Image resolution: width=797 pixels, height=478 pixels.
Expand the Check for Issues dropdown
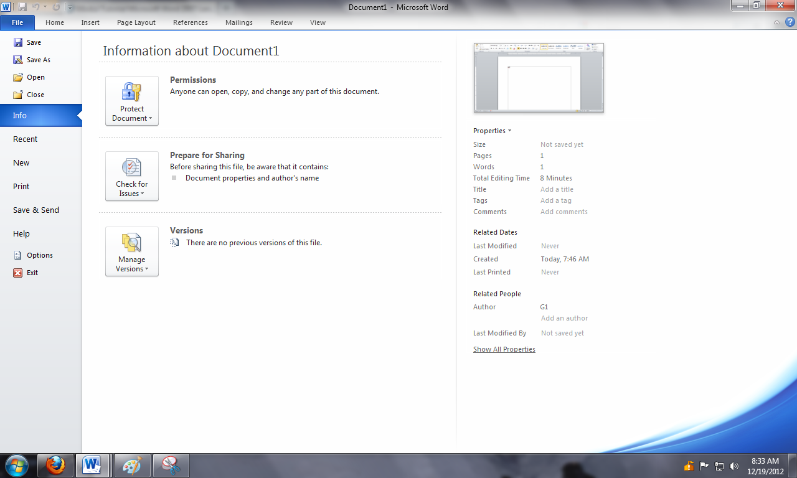[132, 176]
